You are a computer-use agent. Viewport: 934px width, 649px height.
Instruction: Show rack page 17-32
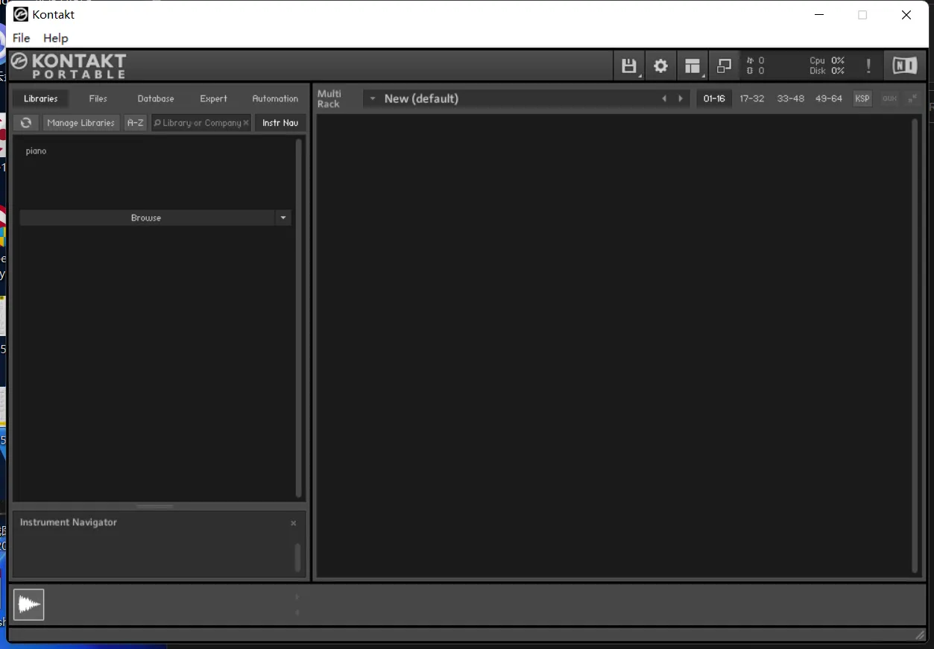[x=751, y=98]
